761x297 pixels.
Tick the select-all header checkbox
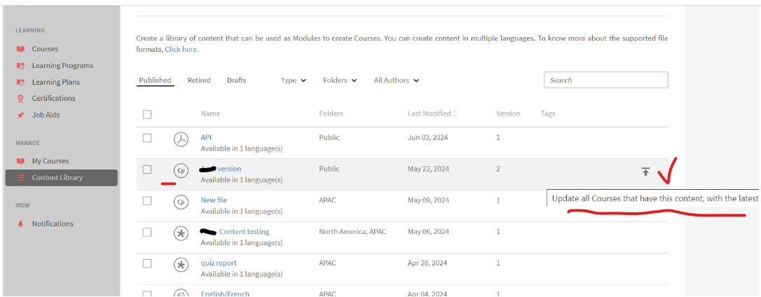[147, 114]
